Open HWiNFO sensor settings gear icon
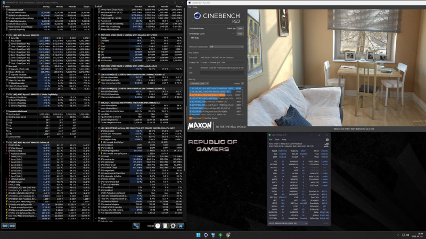This screenshot has width=426, height=239. point(173,226)
